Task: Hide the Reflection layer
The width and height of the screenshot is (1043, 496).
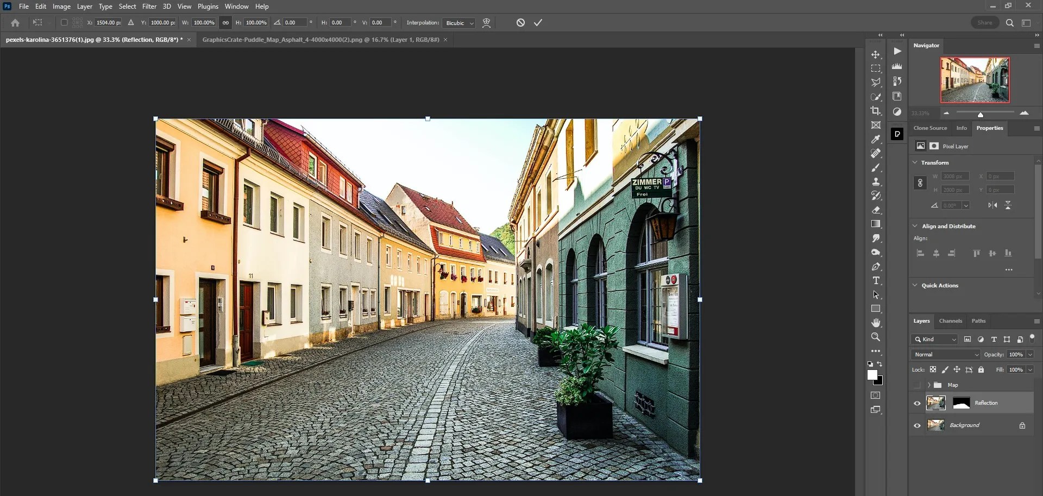Action: pyautogui.click(x=917, y=403)
